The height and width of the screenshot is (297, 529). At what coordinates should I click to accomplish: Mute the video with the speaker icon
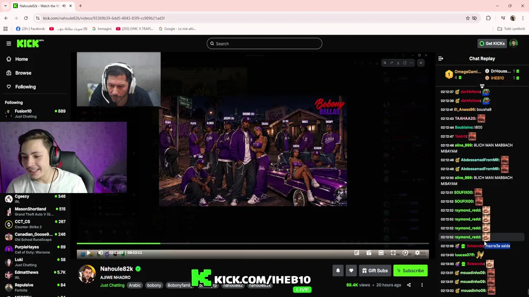click(100, 253)
